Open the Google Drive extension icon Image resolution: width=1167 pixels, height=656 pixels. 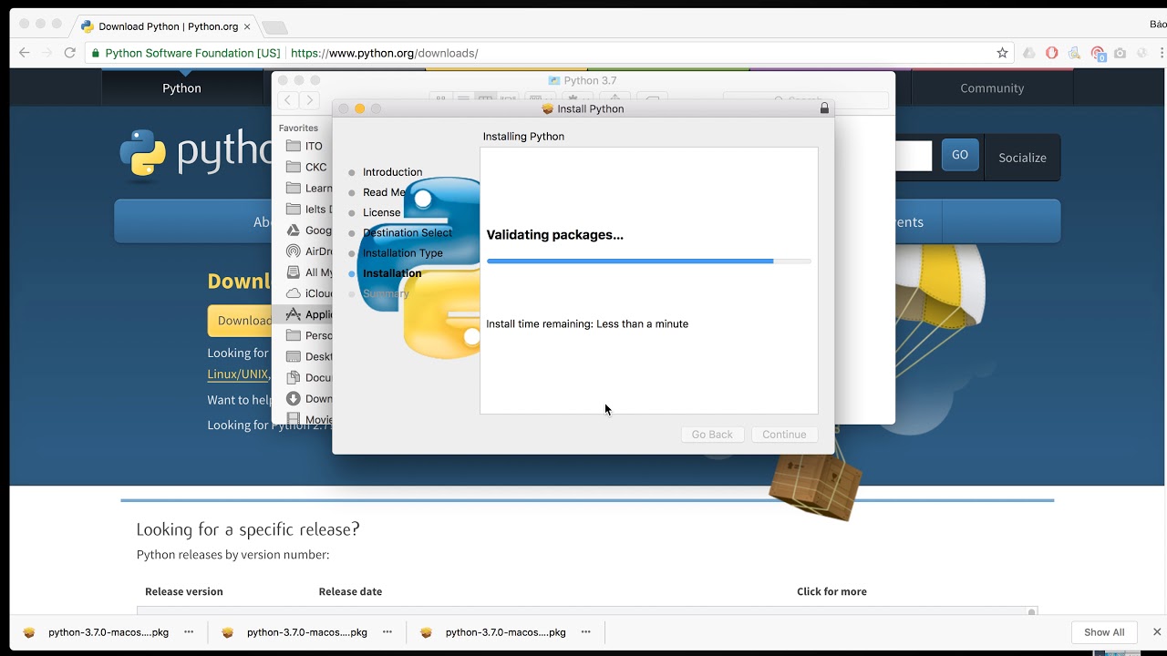pos(1028,53)
